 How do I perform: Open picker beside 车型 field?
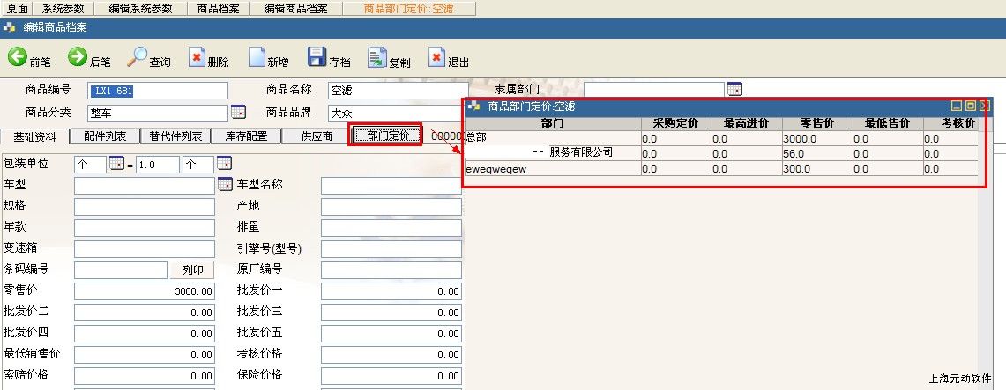[x=224, y=185]
